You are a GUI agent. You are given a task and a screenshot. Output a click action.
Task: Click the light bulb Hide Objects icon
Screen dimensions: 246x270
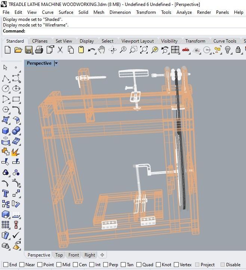coord(228,50)
